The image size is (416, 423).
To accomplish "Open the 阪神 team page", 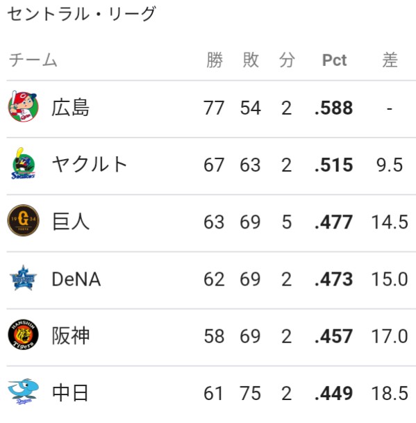I will (70, 336).
